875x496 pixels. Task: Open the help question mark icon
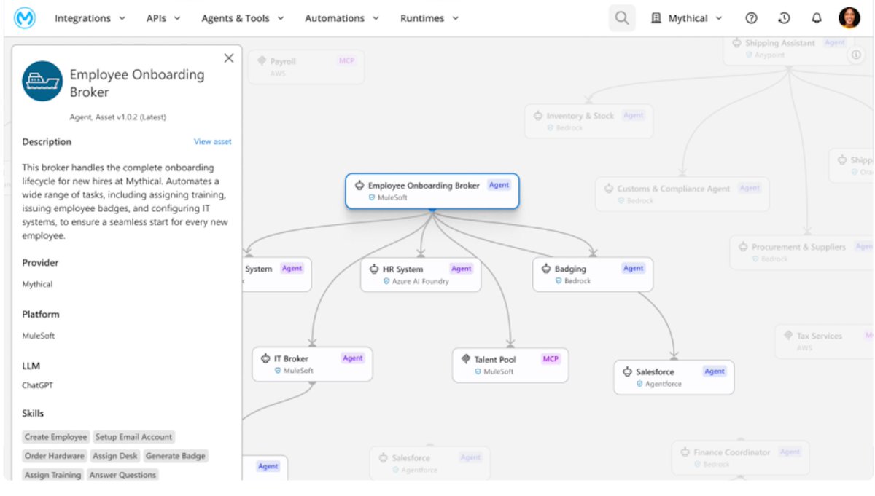(751, 18)
